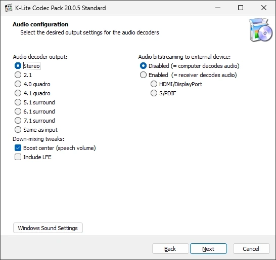Maximize the installer window
Screen dimensions: 276x260
coord(241,8)
